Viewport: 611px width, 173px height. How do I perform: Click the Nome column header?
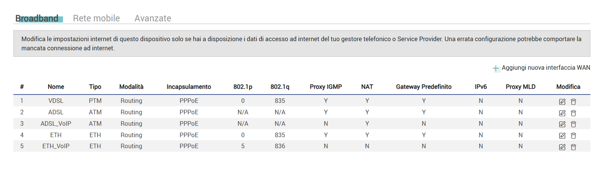pyautogui.click(x=56, y=87)
